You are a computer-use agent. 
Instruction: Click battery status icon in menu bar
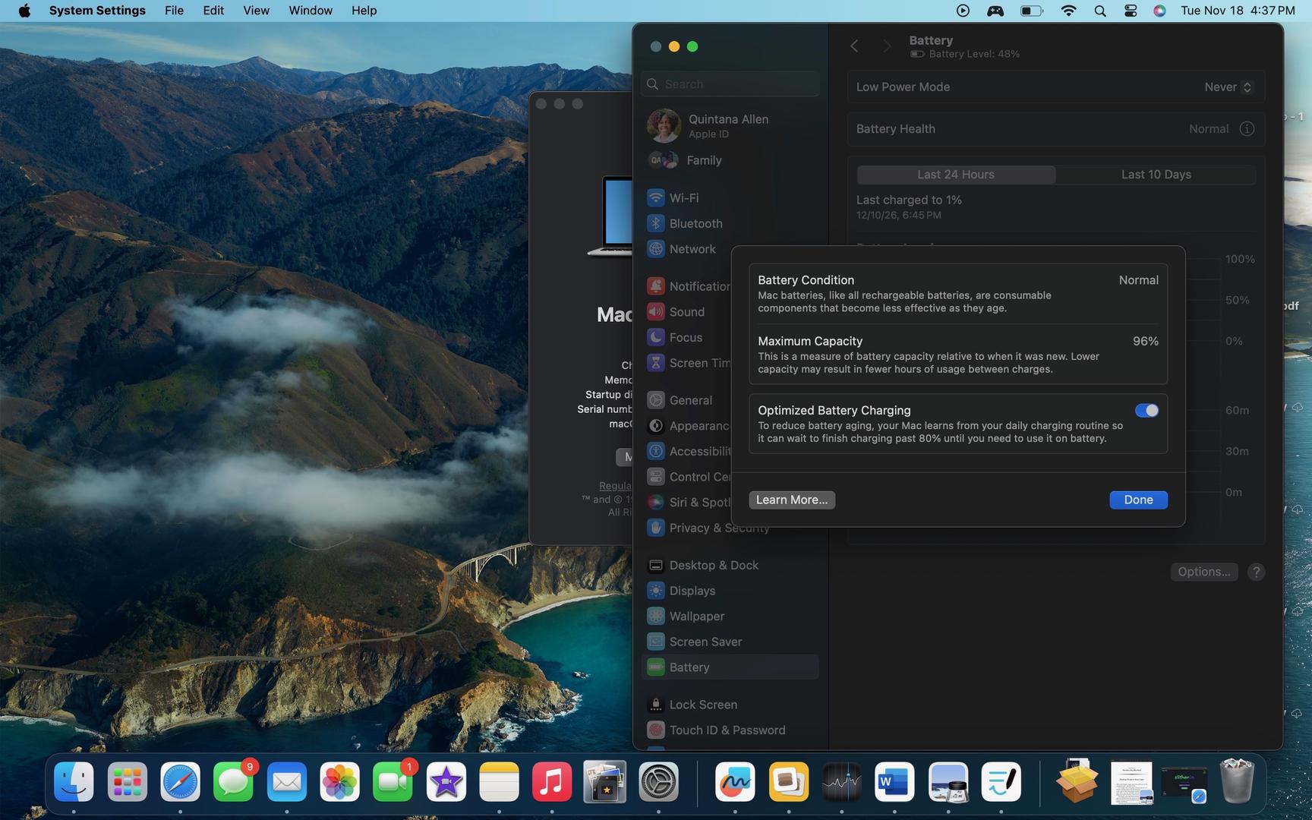click(1030, 11)
